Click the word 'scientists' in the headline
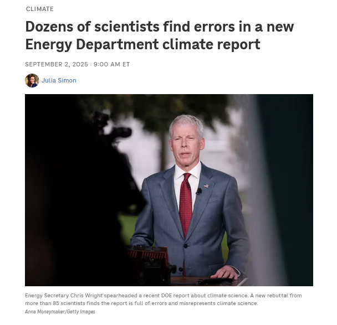This screenshot has height=325, width=337. click(x=127, y=27)
